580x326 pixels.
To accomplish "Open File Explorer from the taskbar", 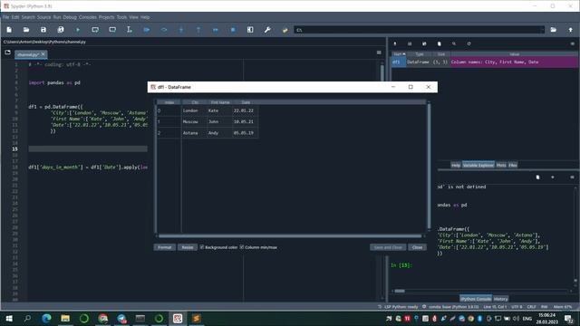I will point(65,318).
